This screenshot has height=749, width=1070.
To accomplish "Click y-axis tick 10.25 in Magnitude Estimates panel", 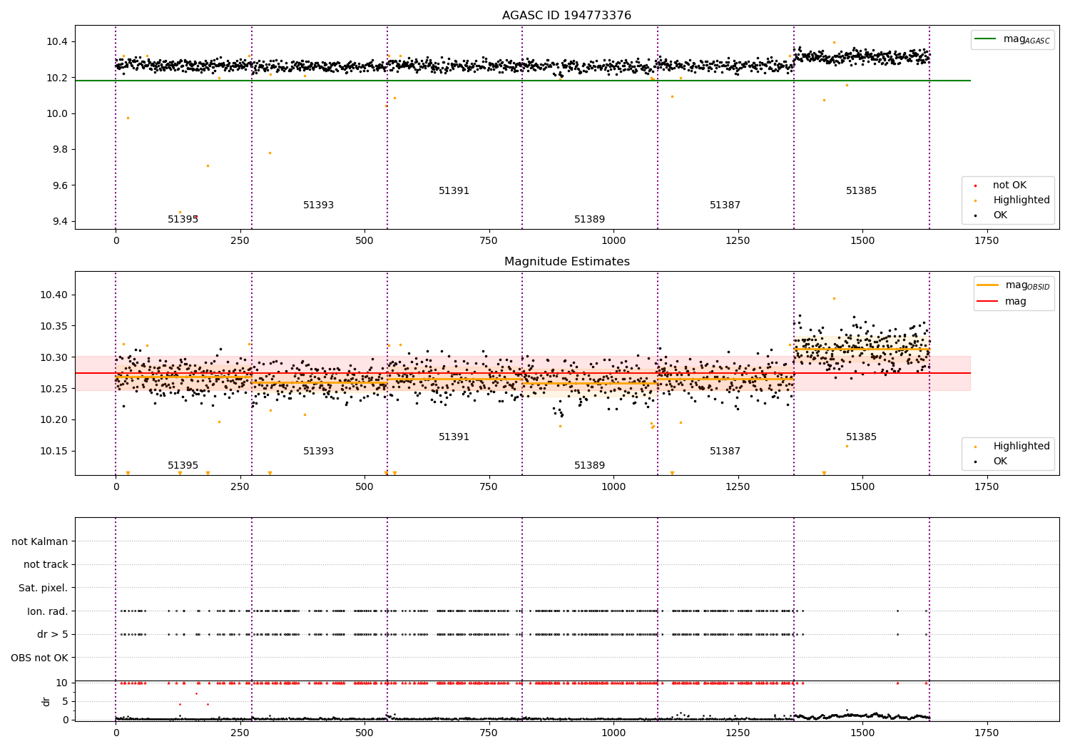I will [54, 389].
